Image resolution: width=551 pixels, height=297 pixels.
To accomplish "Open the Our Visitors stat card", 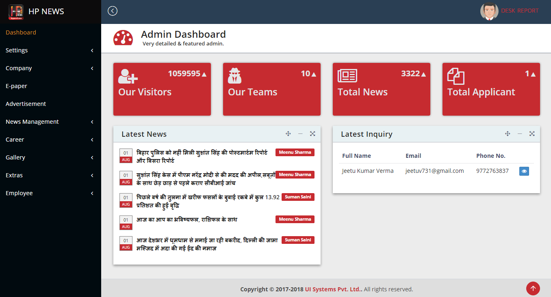I will [x=162, y=89].
